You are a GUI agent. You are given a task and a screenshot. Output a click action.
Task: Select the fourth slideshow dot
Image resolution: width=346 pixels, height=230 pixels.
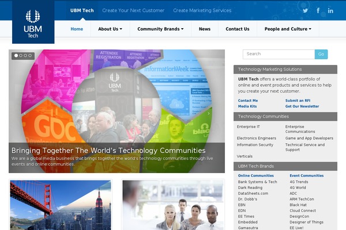click(x=30, y=56)
